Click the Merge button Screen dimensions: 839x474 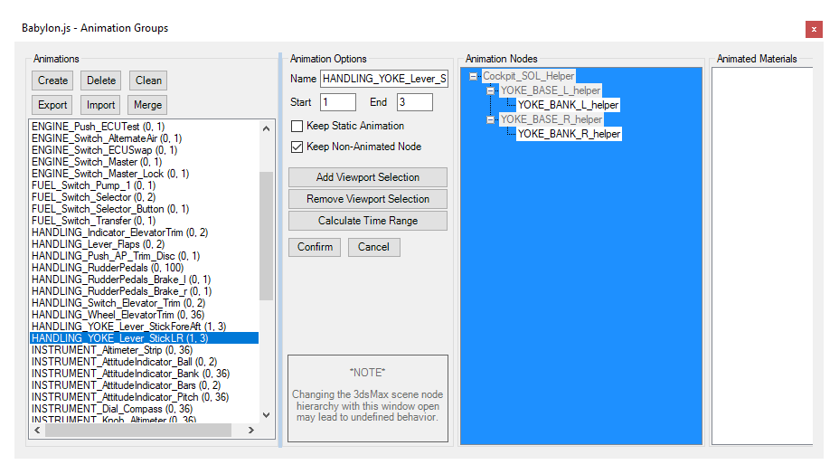click(147, 105)
